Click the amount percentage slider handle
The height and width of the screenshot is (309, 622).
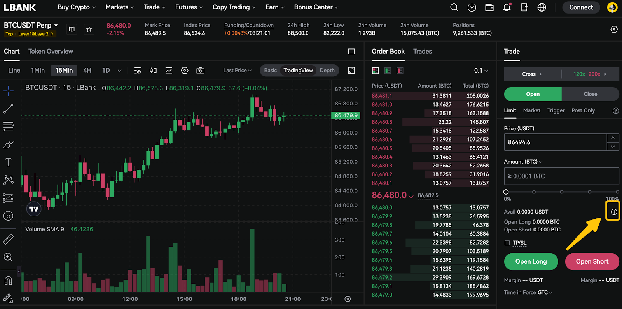pyautogui.click(x=506, y=192)
